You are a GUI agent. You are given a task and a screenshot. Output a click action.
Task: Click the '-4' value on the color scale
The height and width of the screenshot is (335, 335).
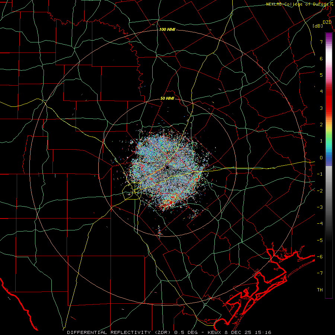click(x=320, y=224)
